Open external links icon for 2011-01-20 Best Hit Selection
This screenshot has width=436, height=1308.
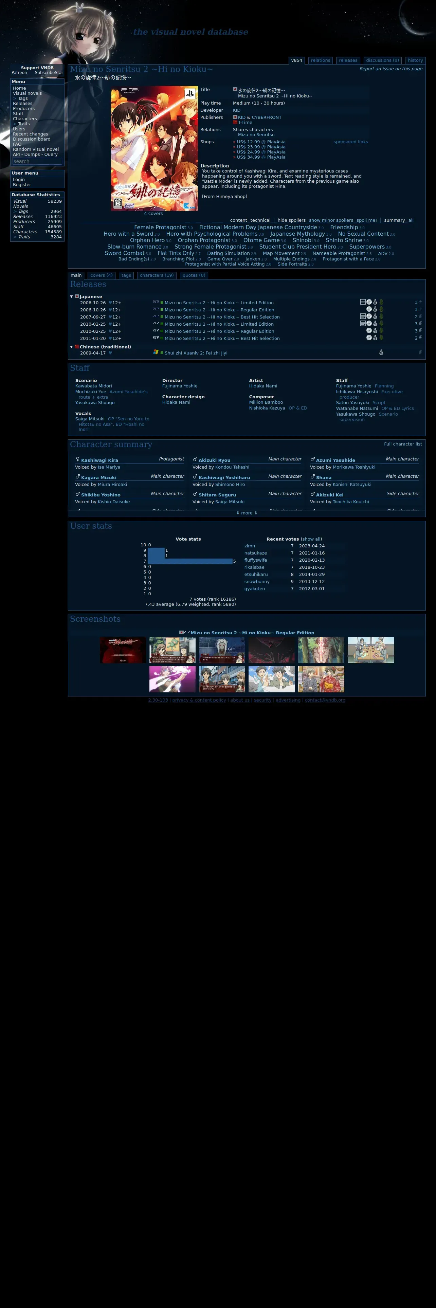pos(420,337)
